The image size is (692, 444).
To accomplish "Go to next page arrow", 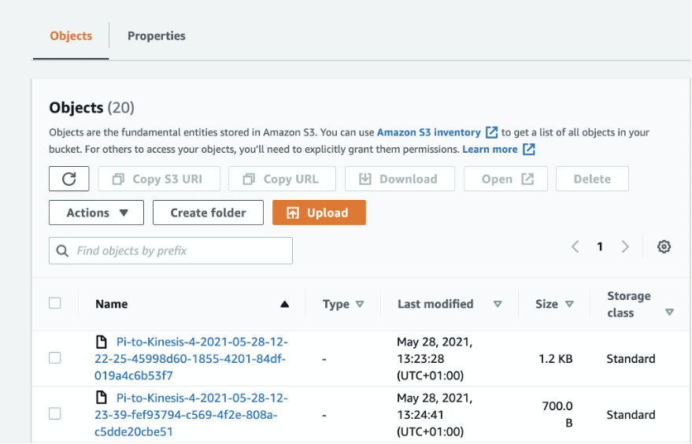I will (x=625, y=247).
